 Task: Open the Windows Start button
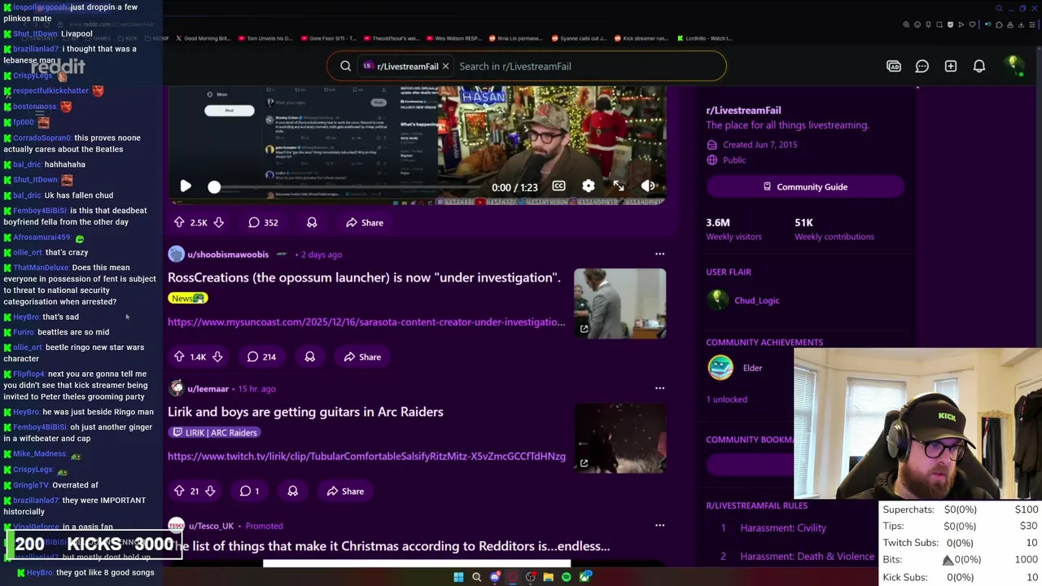tap(458, 577)
